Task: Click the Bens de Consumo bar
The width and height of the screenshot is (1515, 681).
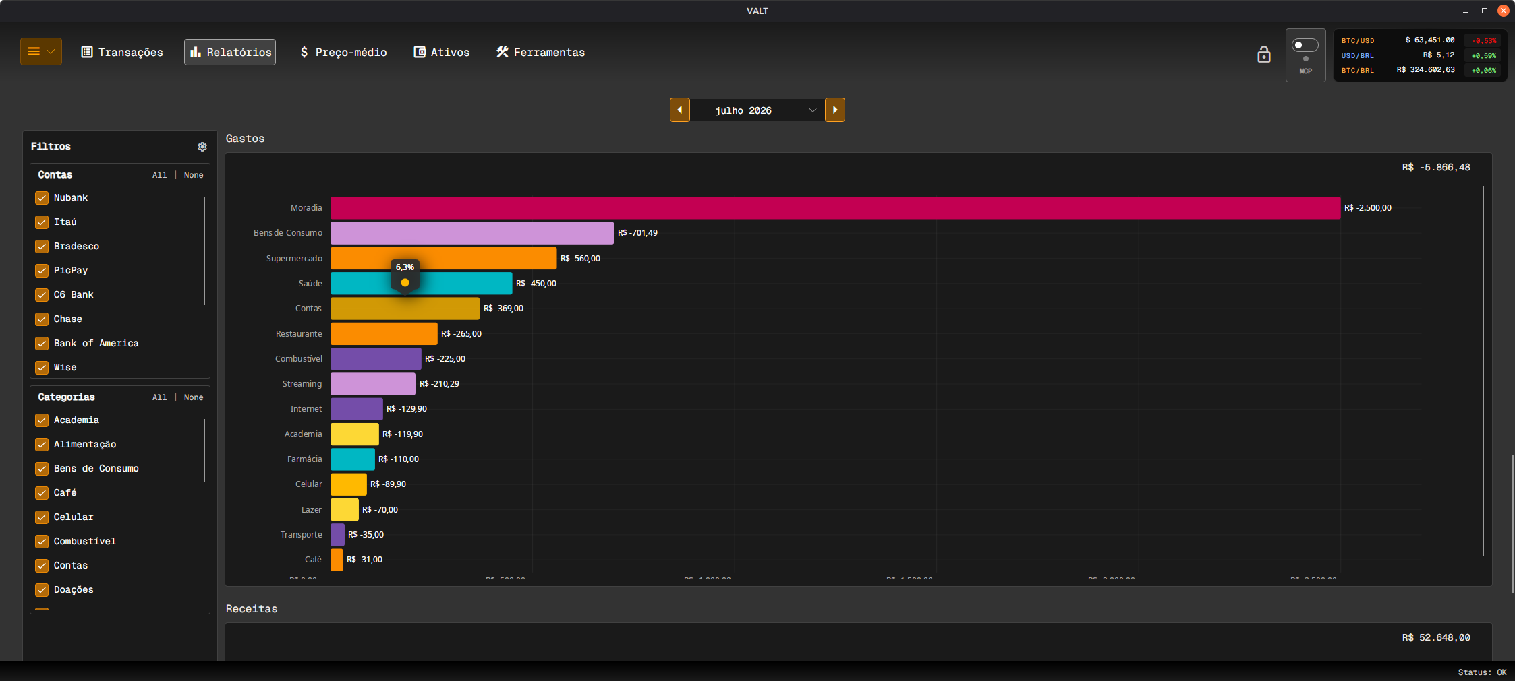Action: coord(472,233)
